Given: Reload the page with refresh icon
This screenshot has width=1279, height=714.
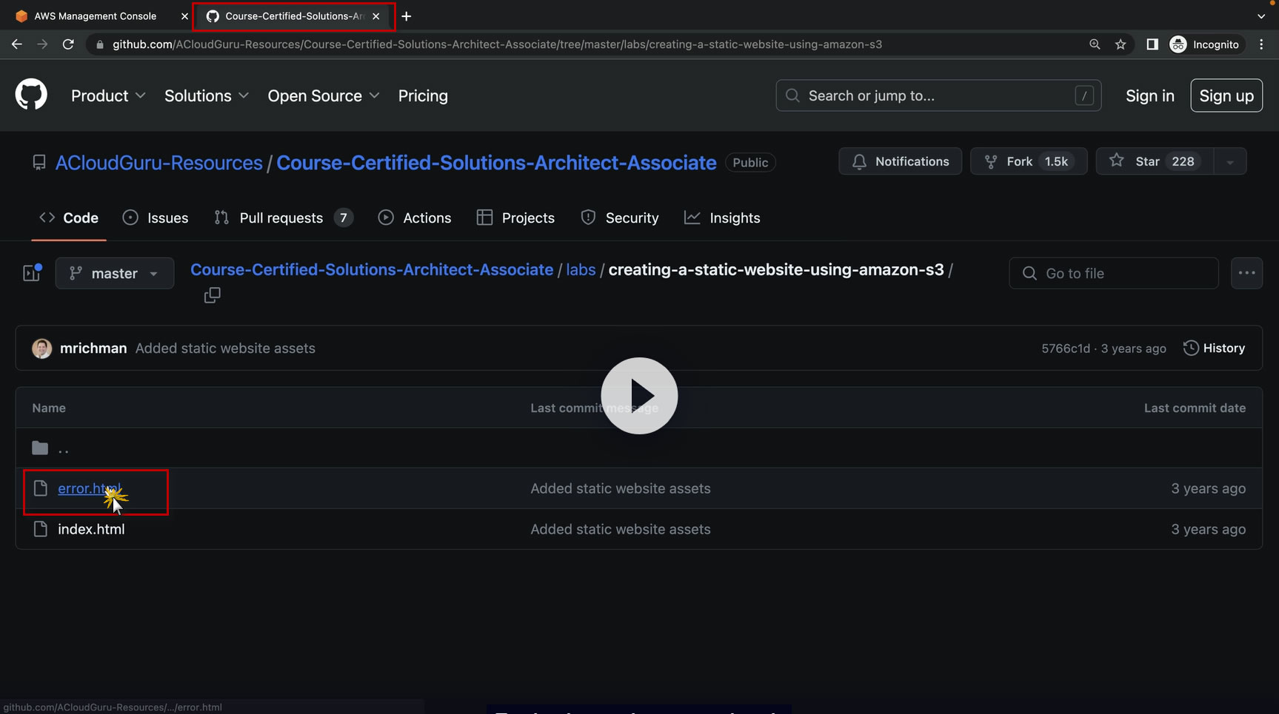Looking at the screenshot, I should pyautogui.click(x=68, y=44).
